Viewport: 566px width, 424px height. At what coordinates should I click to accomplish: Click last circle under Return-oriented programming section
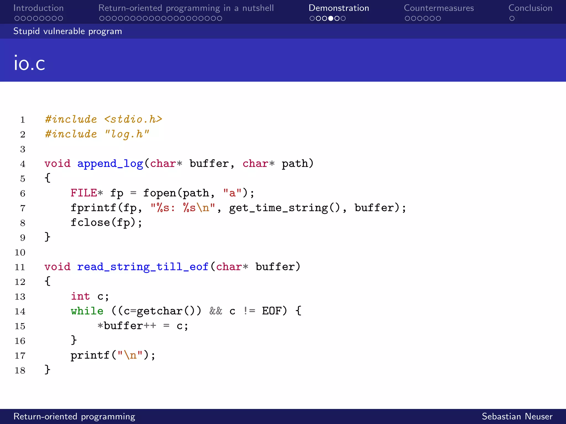coord(219,18)
